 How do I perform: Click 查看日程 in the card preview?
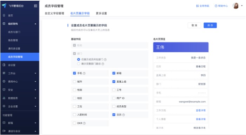point(201,67)
